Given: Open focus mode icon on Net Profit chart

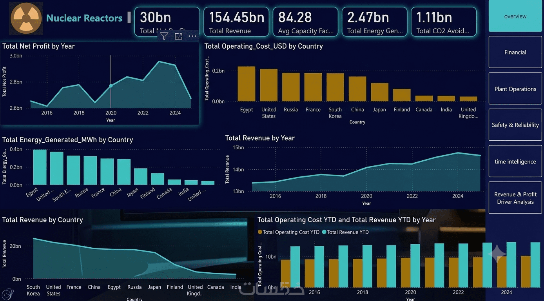Looking at the screenshot, I should (x=179, y=36).
